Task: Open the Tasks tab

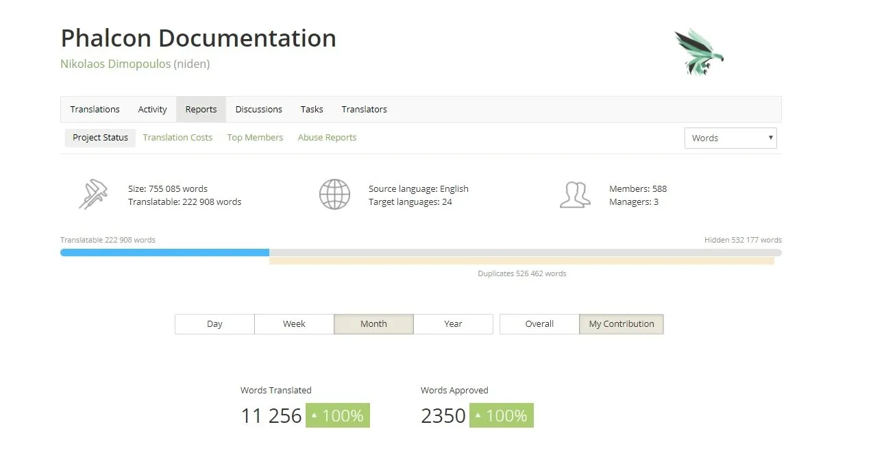Action: (312, 109)
